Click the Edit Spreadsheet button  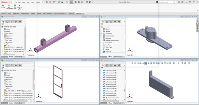point(9,7)
